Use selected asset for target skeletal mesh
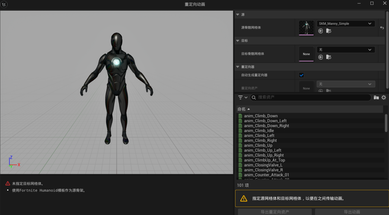This screenshot has height=215, width=389. click(x=321, y=57)
